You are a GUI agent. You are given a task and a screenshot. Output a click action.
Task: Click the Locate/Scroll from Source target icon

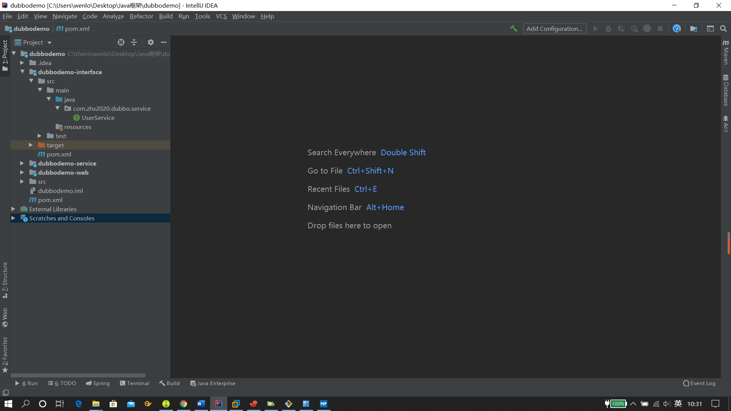pyautogui.click(x=121, y=42)
